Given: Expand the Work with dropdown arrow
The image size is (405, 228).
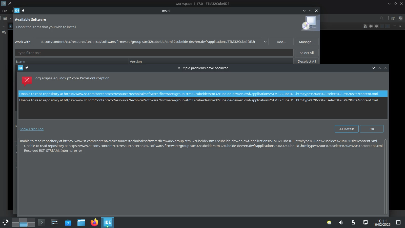Looking at the screenshot, I should coord(265,42).
